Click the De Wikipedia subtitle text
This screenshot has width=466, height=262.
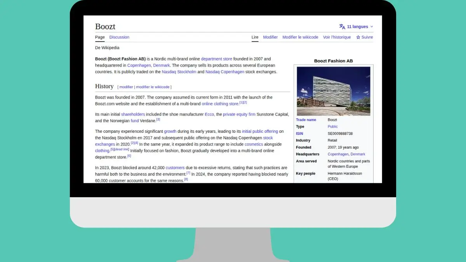click(107, 48)
